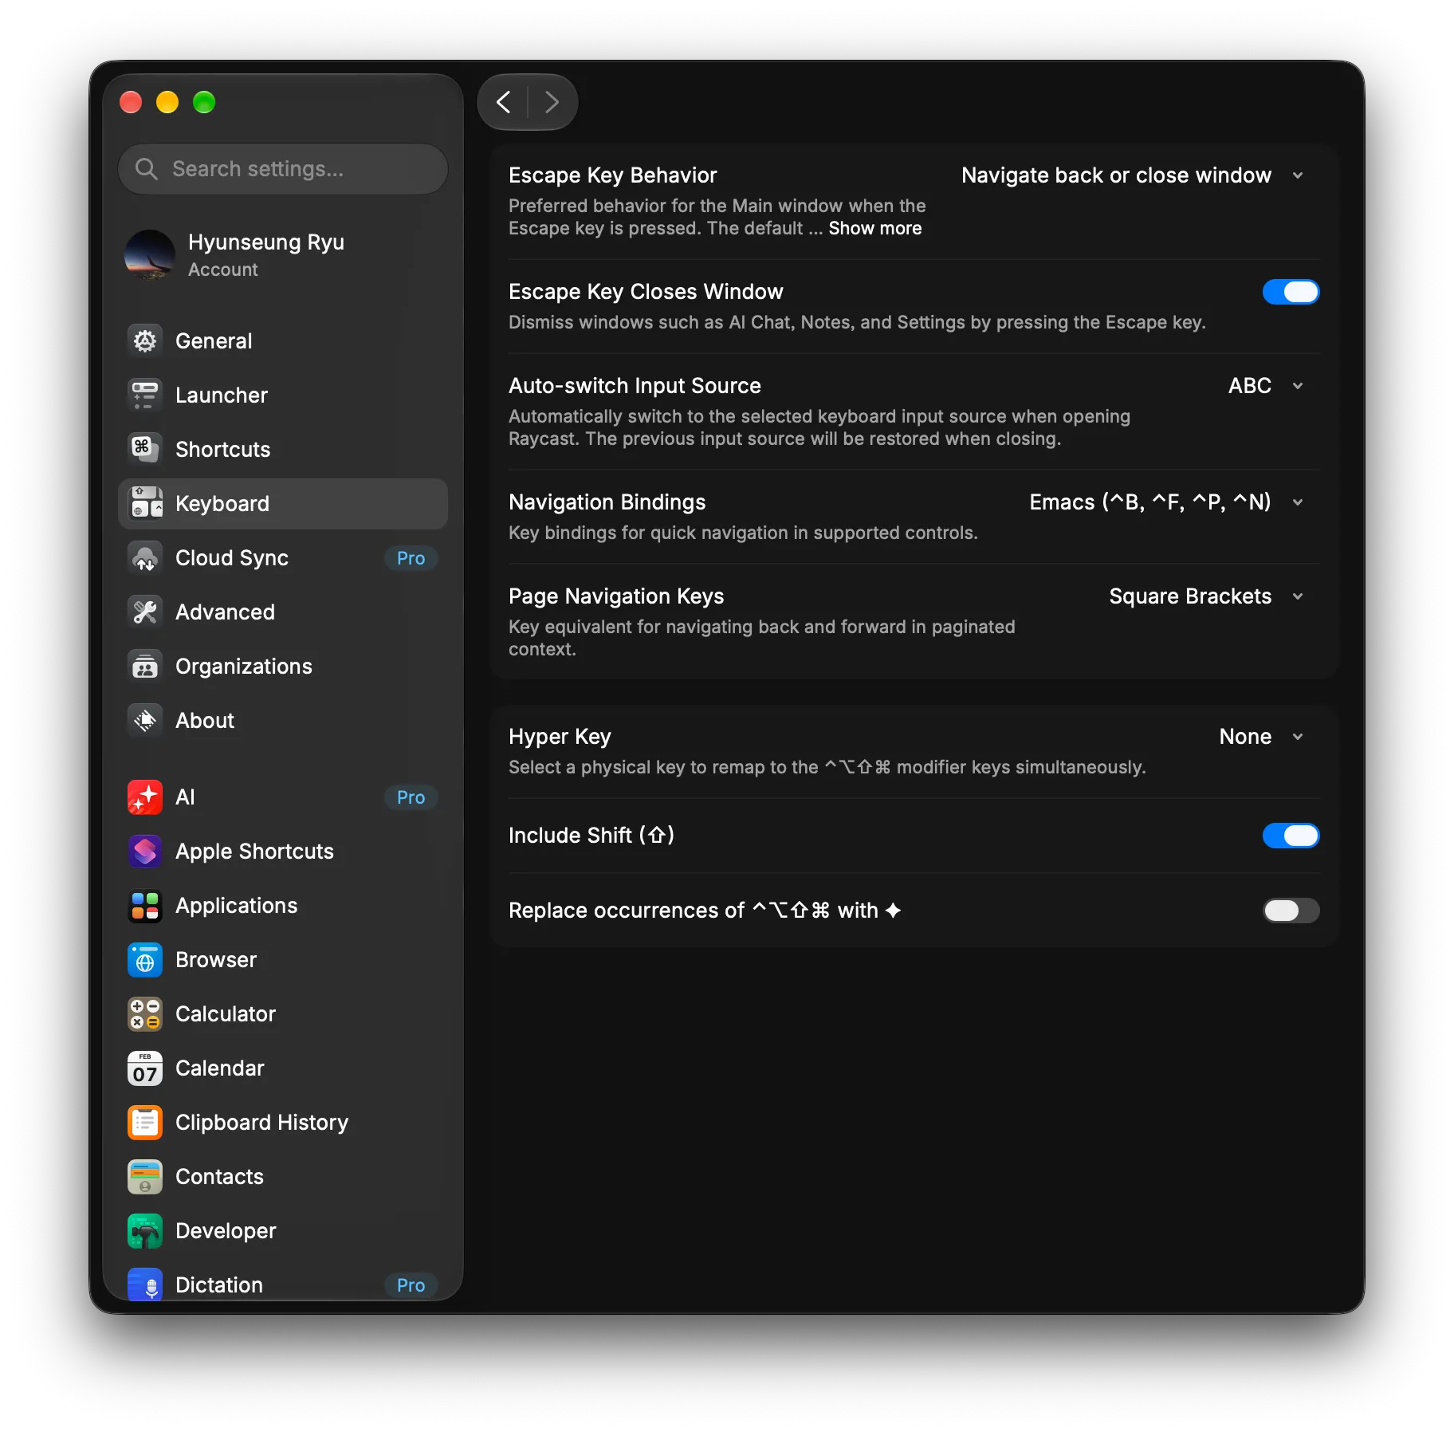Screen dimensions: 1454x1432
Task: Click the Developer hammer icon
Action: 145,1231
